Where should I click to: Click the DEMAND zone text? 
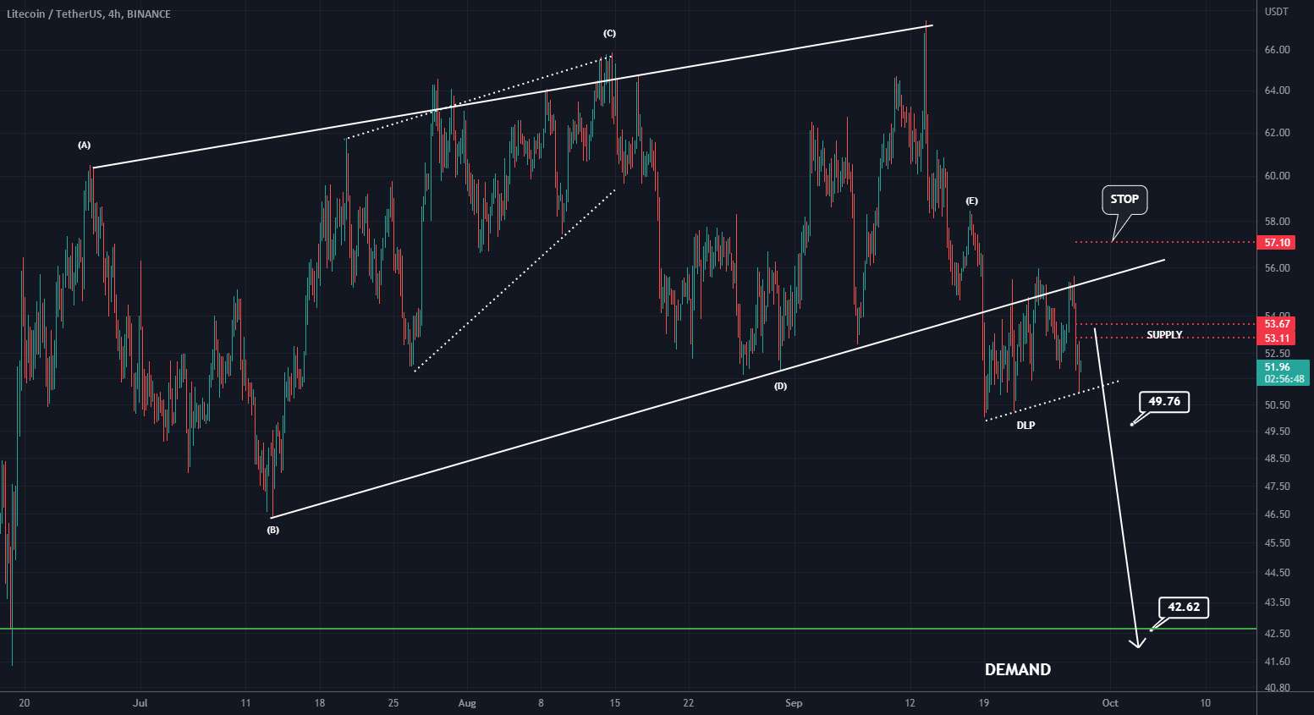pyautogui.click(x=1018, y=670)
